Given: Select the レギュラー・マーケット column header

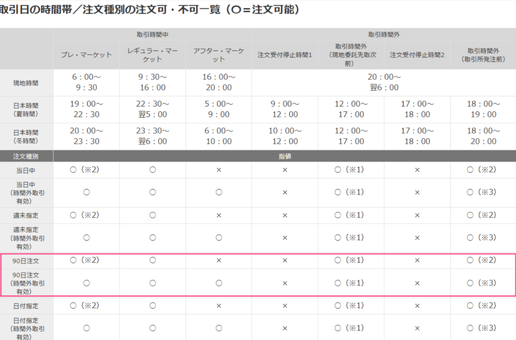Looking at the screenshot, I should [x=152, y=54].
